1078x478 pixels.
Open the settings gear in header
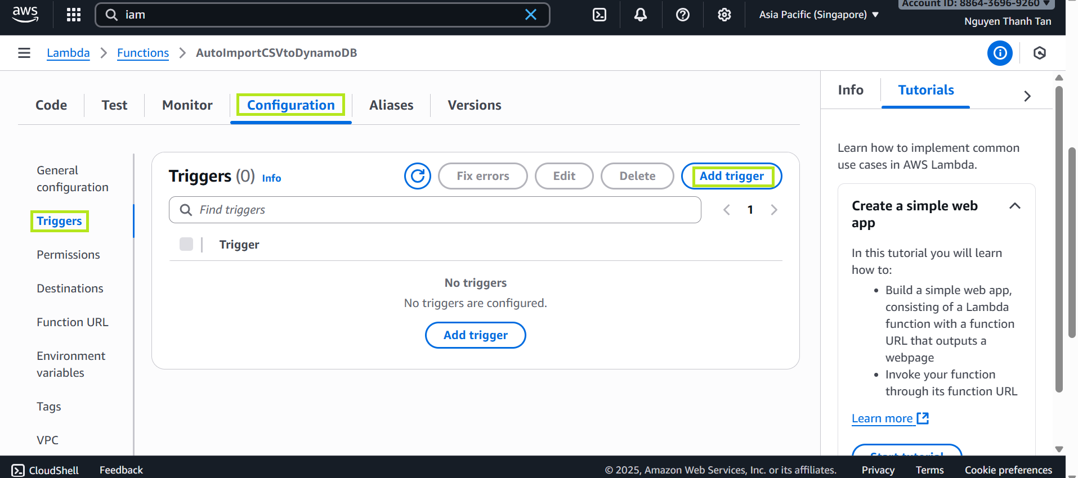click(724, 15)
